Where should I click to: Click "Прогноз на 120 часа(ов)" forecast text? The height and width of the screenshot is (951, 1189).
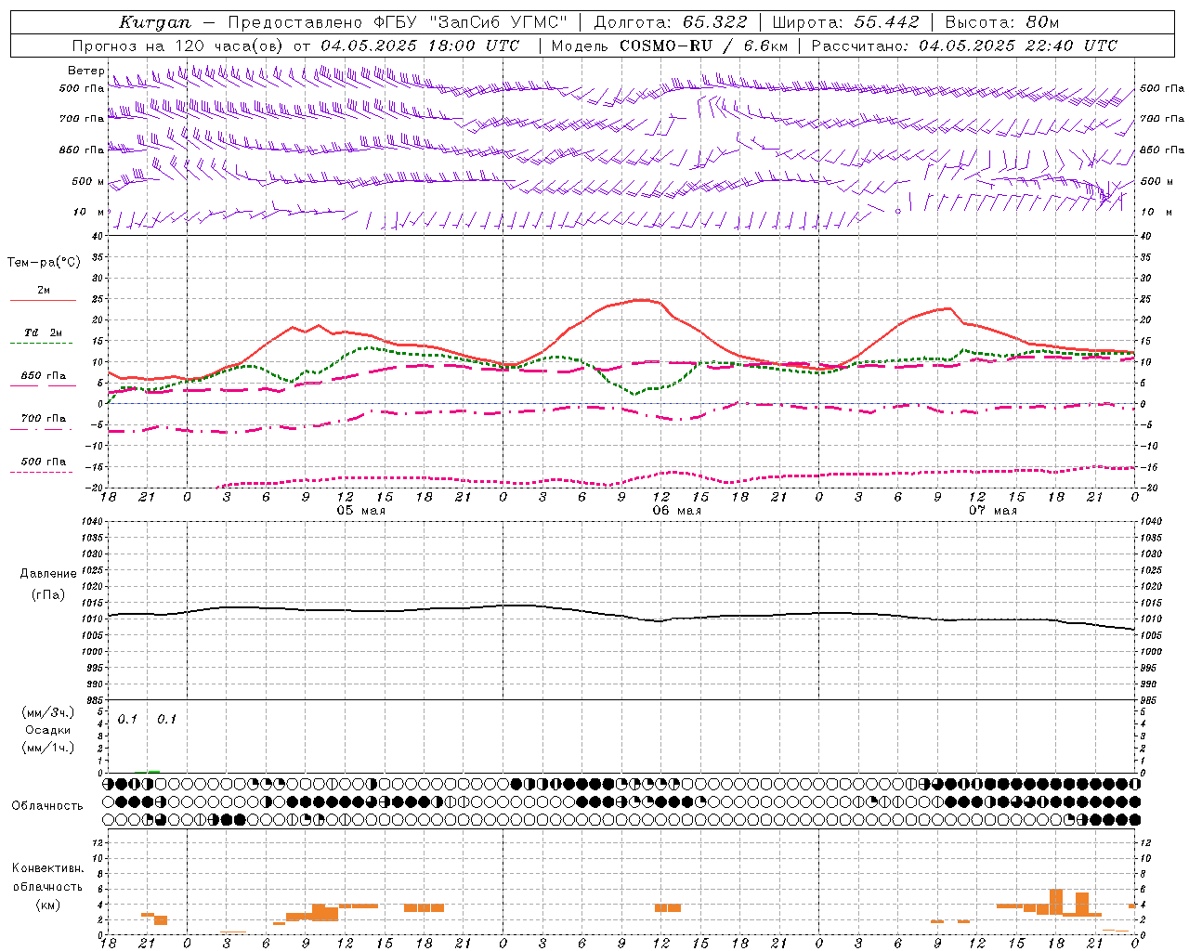pos(179,46)
